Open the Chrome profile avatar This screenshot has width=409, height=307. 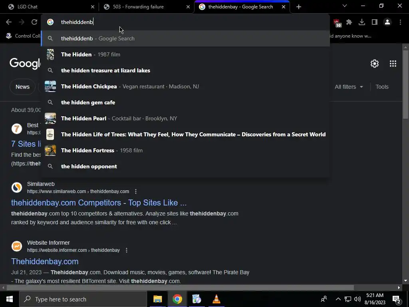[x=387, y=22]
